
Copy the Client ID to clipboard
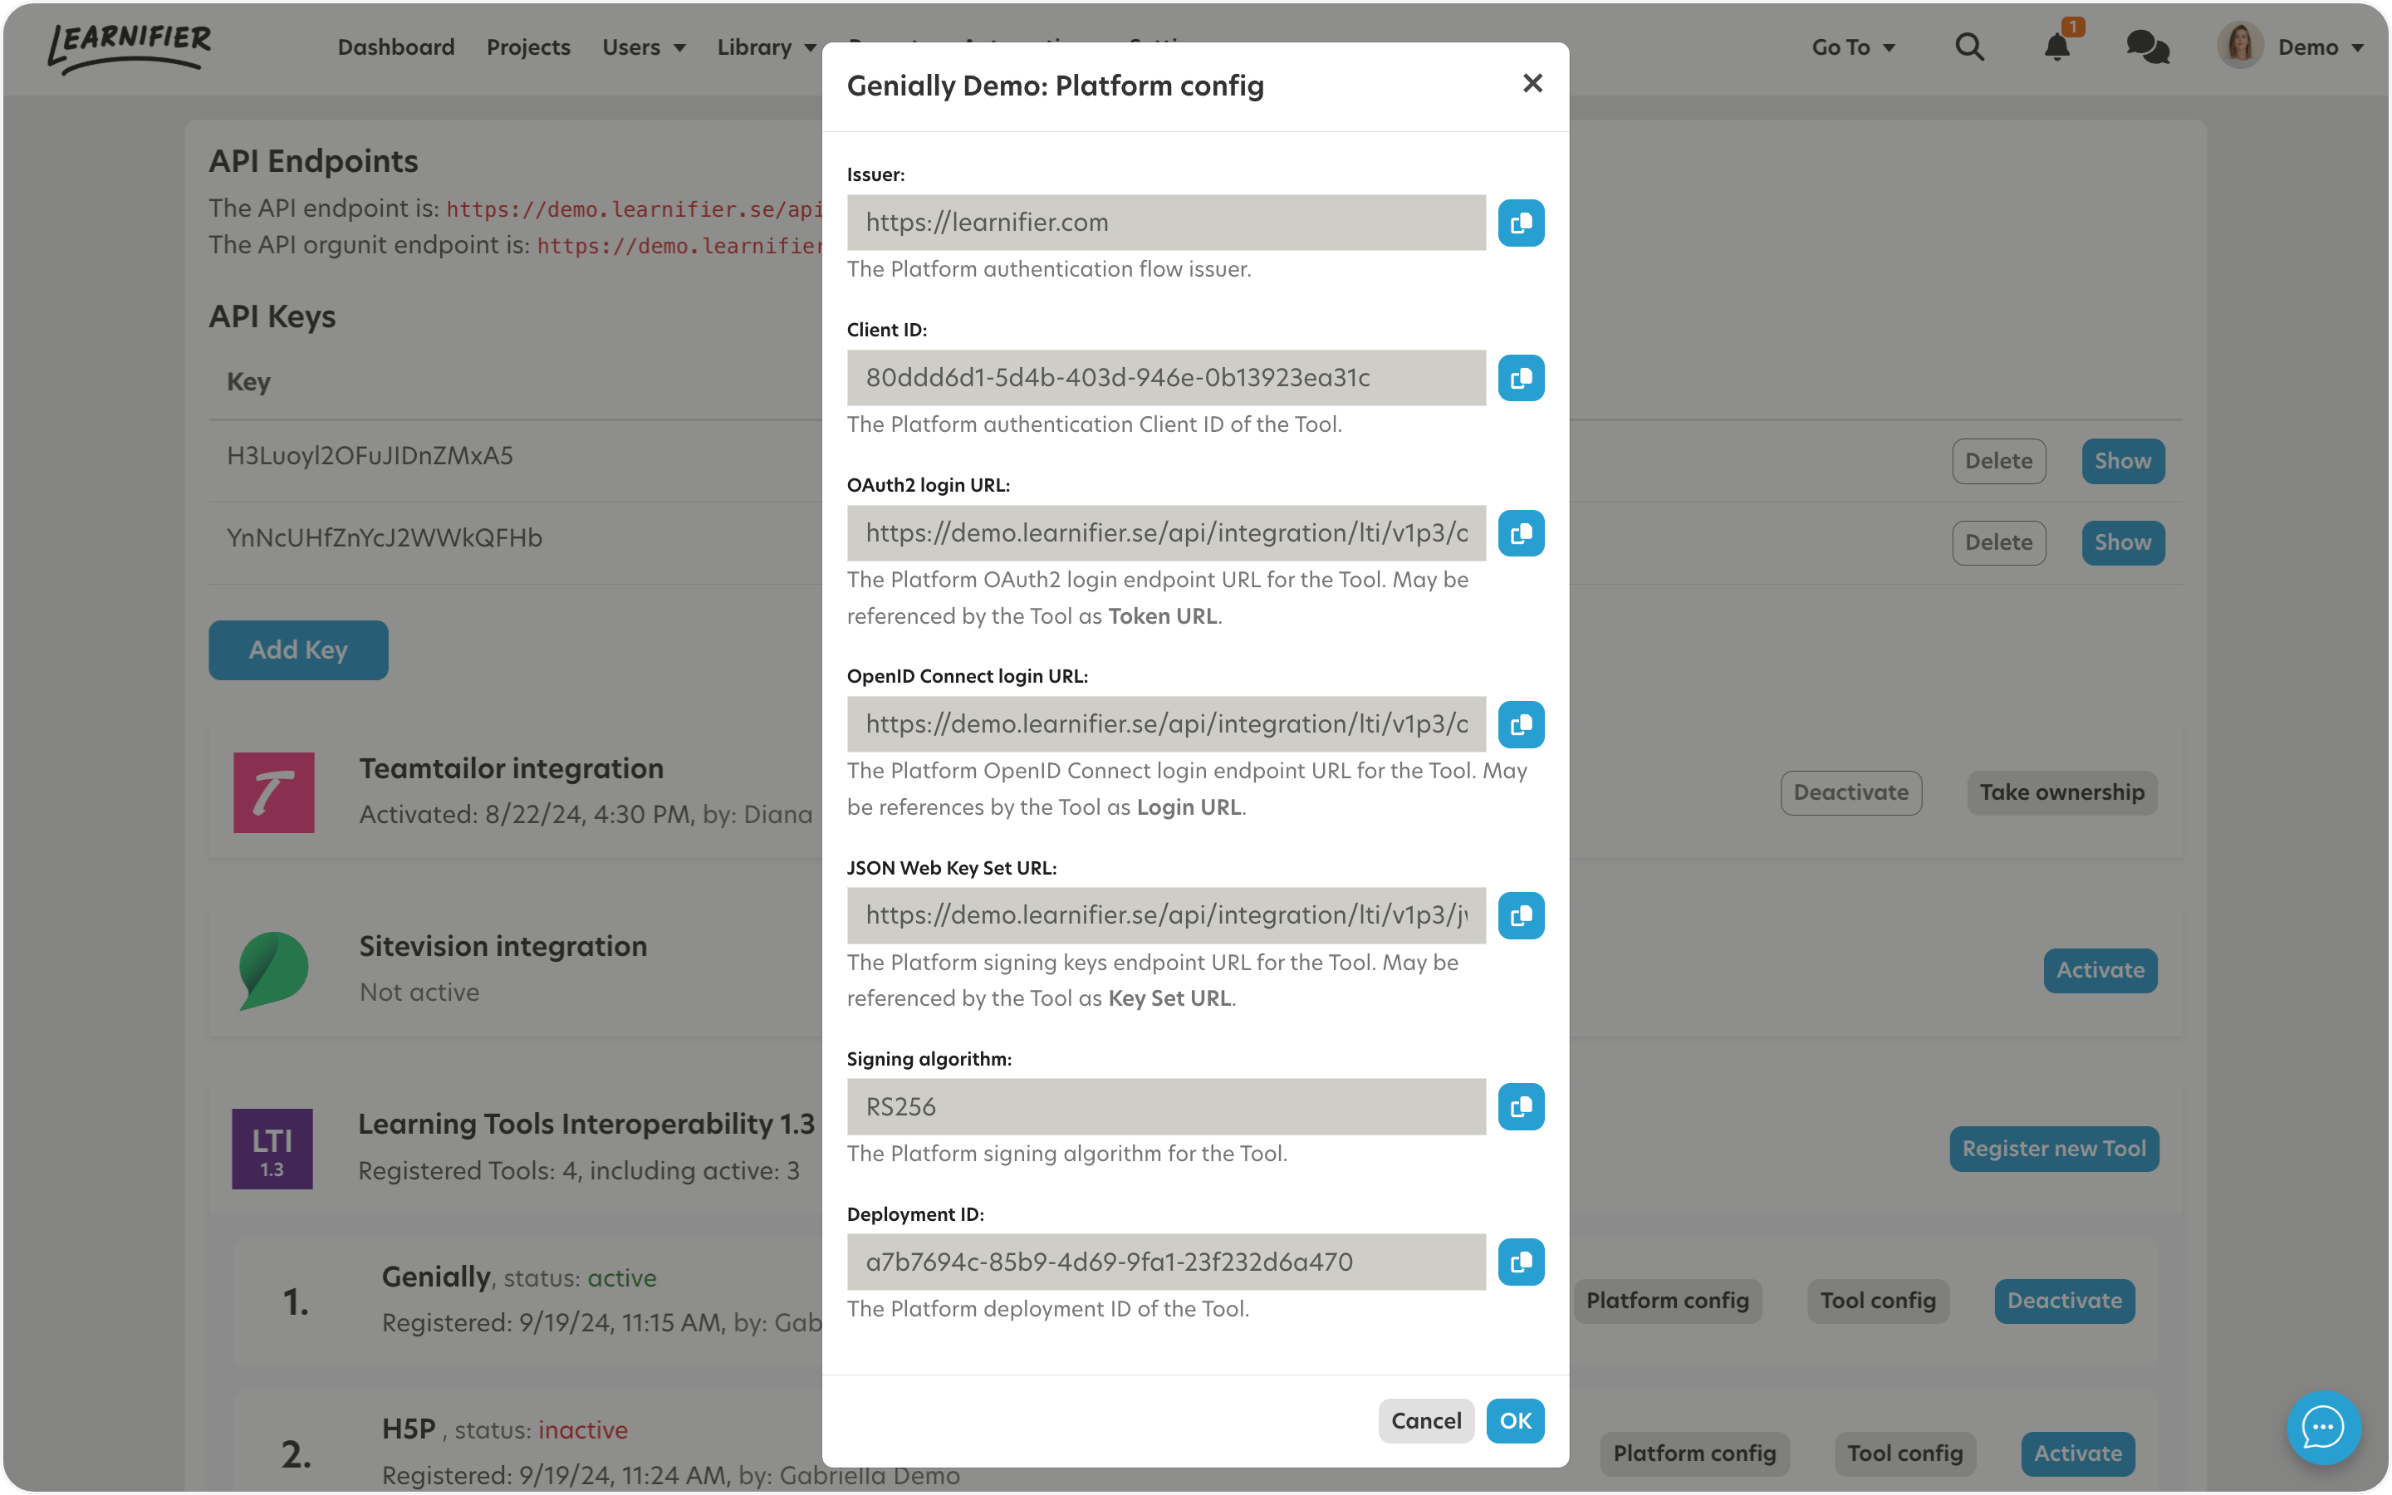[1521, 377]
